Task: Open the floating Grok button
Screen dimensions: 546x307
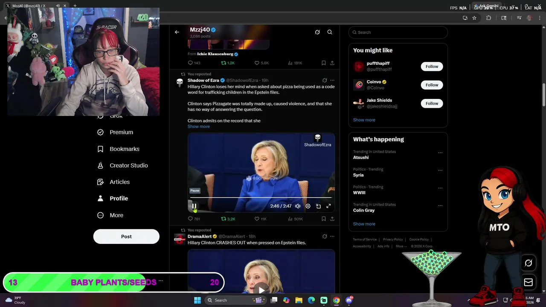Action: click(529, 263)
